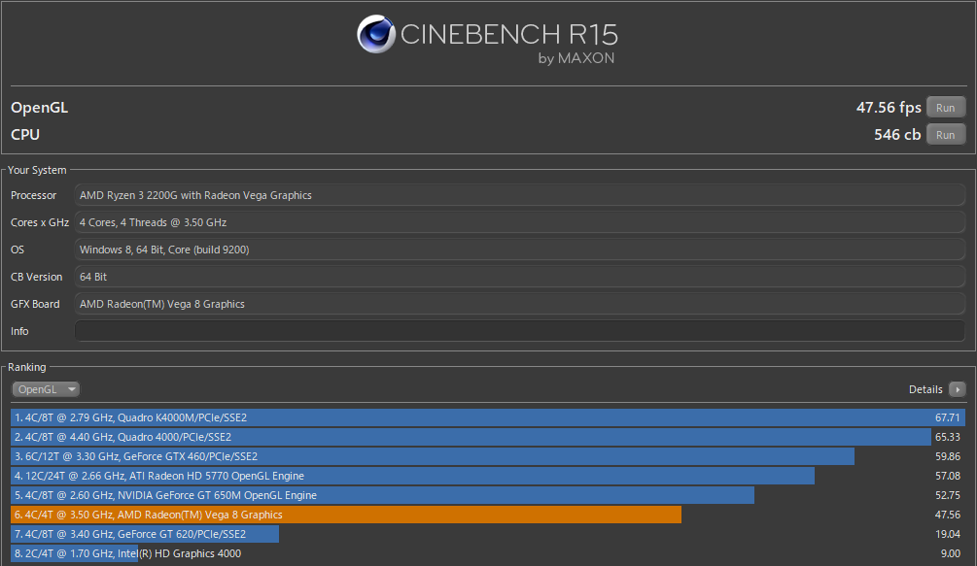The height and width of the screenshot is (566, 977).
Task: Click the 65.33 ranking score value
Action: 948,437
